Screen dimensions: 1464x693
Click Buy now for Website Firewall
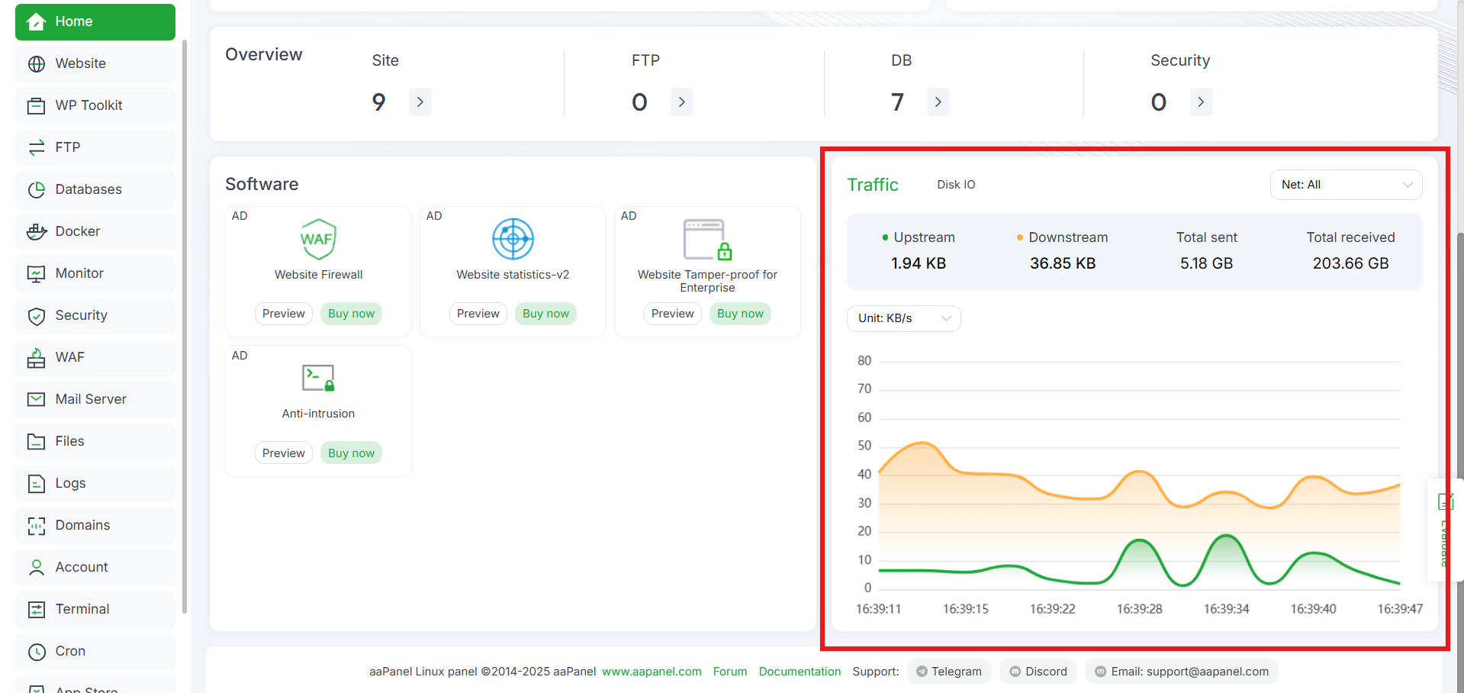click(351, 314)
